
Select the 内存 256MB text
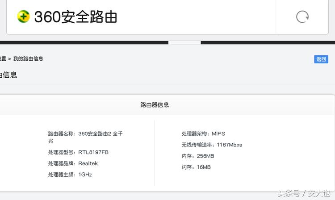click(x=198, y=156)
